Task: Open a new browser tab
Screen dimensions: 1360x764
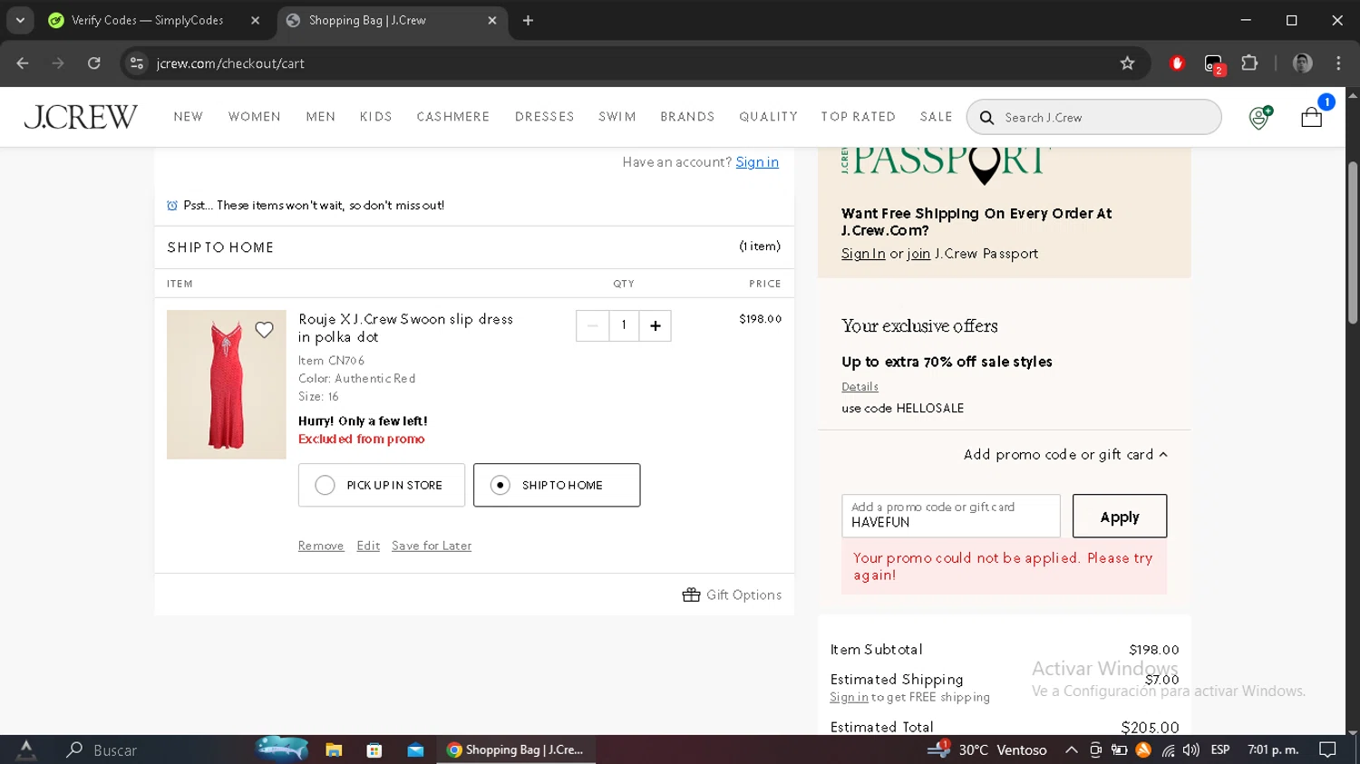Action: point(528,20)
